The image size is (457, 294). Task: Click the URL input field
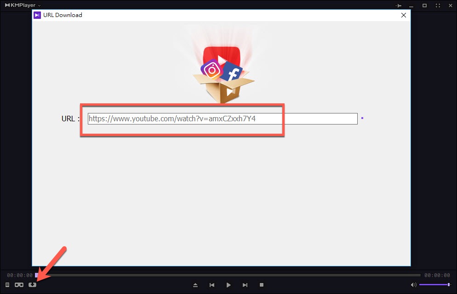click(223, 119)
